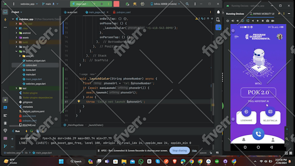Open Device Manager icon in right sidebar
The height and width of the screenshot is (166, 295).
[x=218, y=20]
